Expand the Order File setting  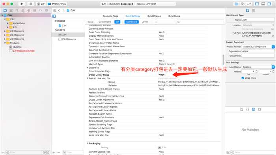coord(87,67)
